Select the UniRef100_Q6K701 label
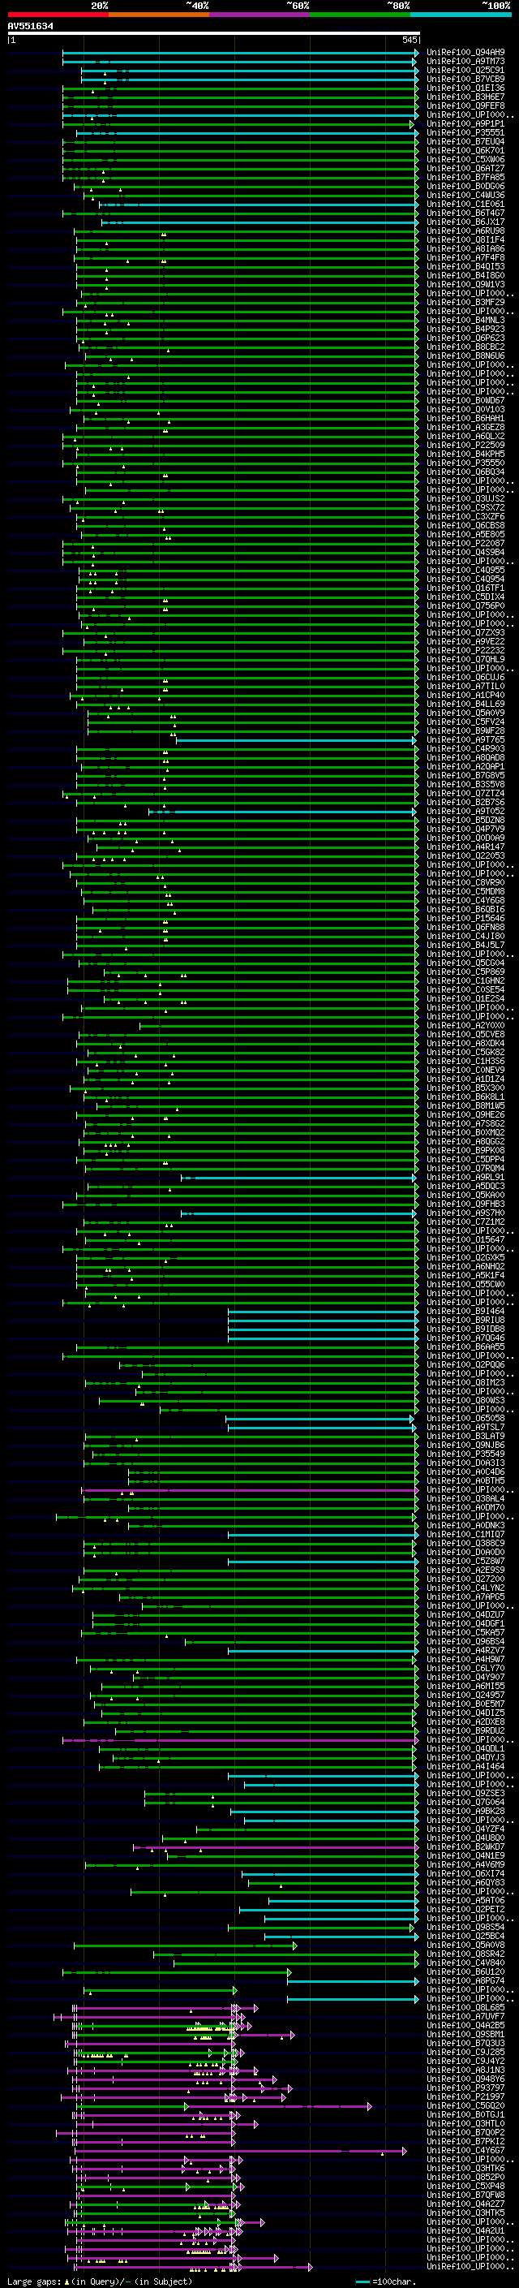 465,151
